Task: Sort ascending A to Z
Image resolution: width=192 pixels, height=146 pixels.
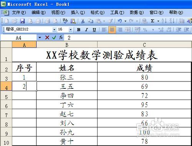Action: click(x=164, y=21)
